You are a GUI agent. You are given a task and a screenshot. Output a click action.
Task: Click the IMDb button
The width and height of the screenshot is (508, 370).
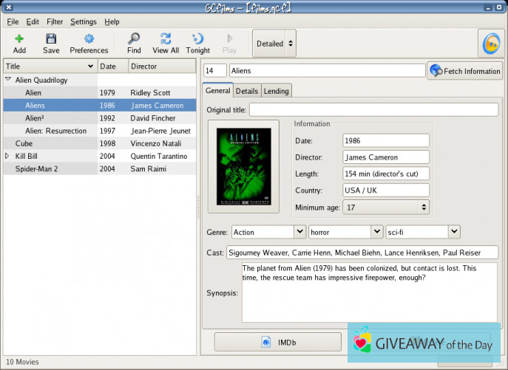pos(278,342)
